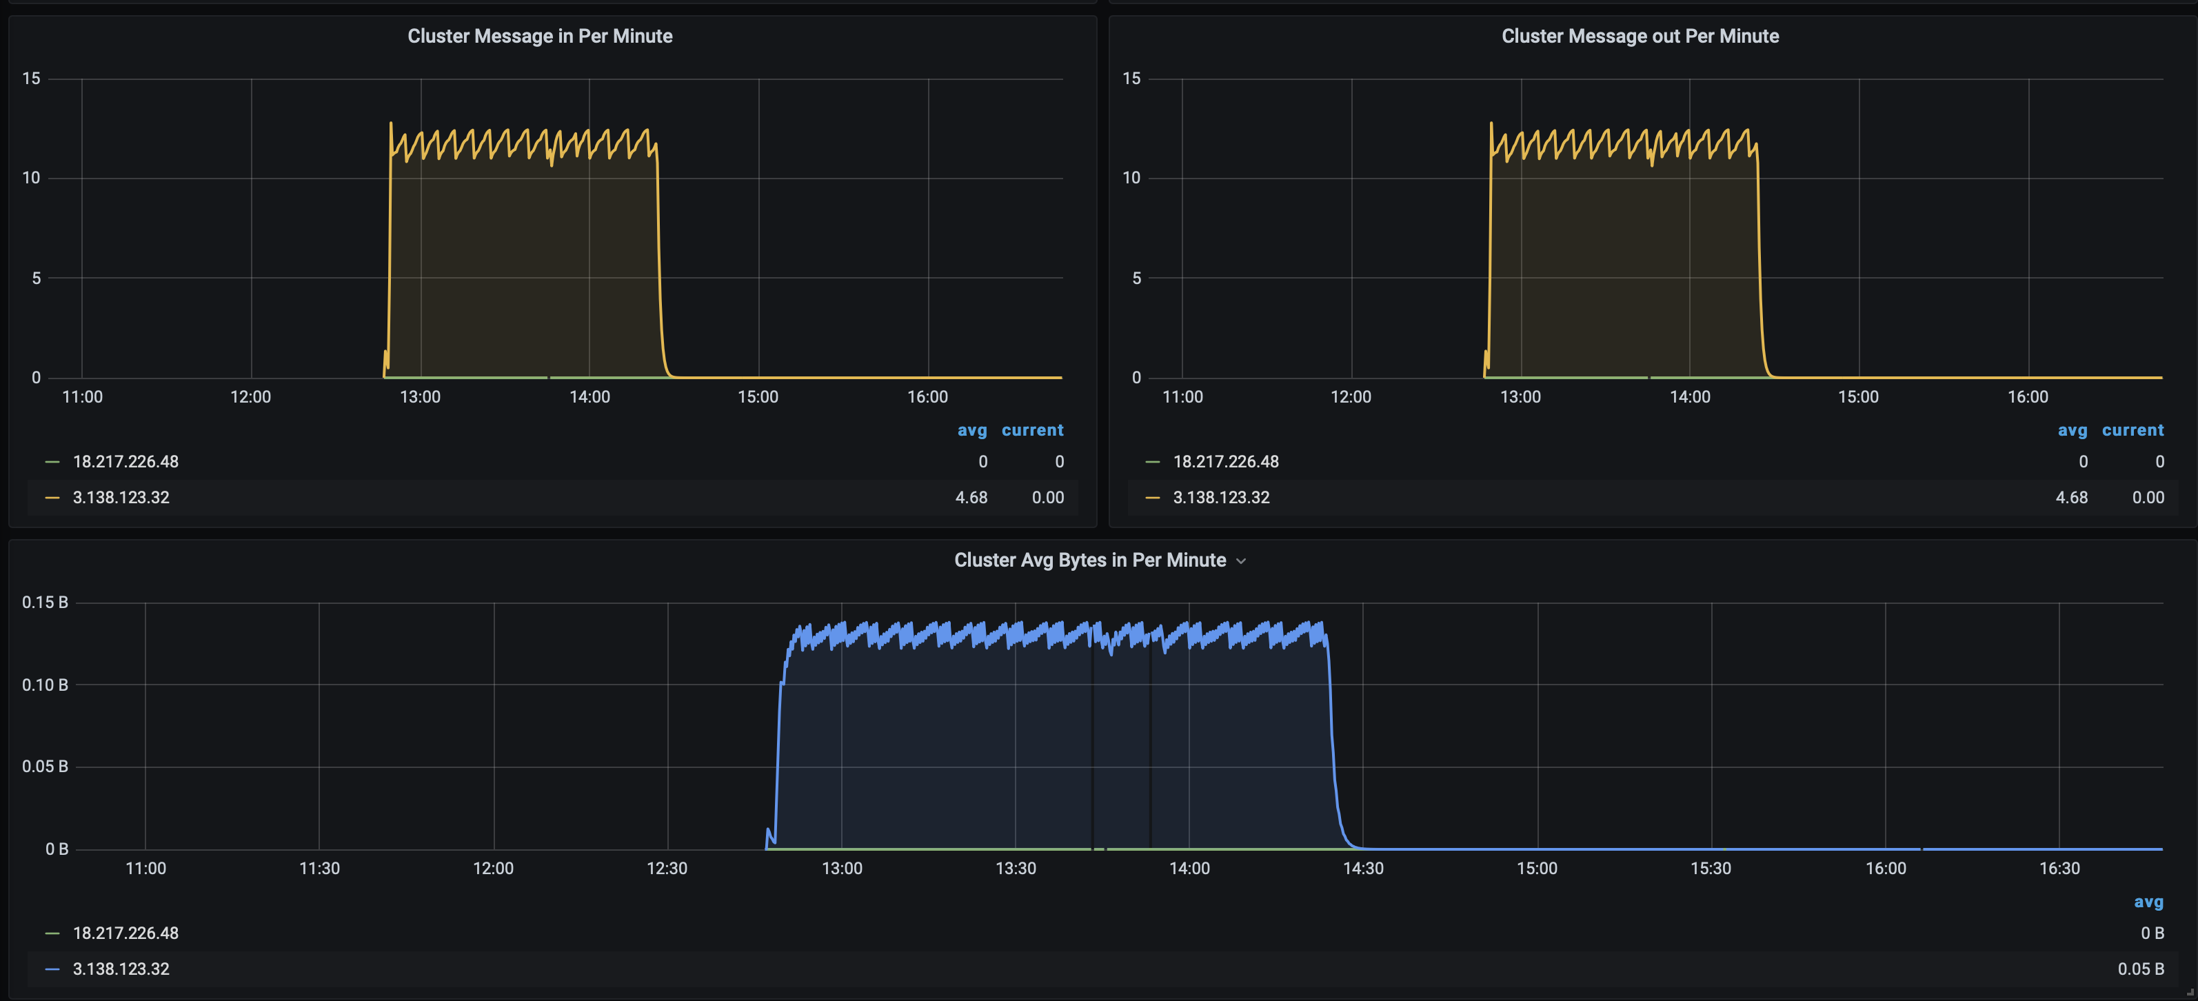
Task: Toggle 3.138.123.32 series in Message in legend
Action: (121, 498)
